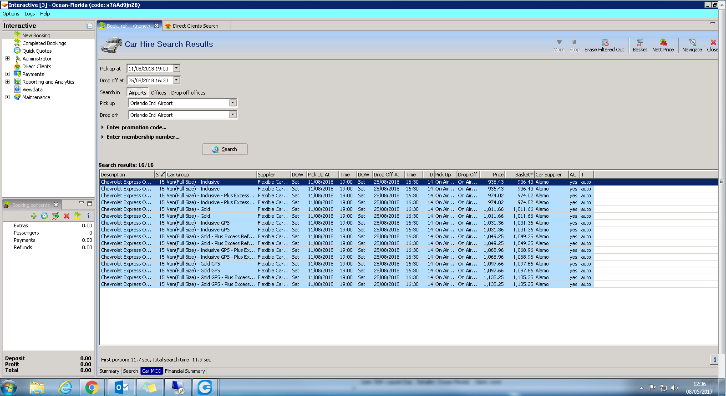Viewport: 726px width, 396px height.
Task: Open Quick Quotes in the navigation tree
Action: click(37, 51)
